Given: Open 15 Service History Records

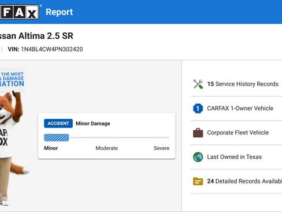Looking at the screenshot, I should pyautogui.click(x=243, y=84).
